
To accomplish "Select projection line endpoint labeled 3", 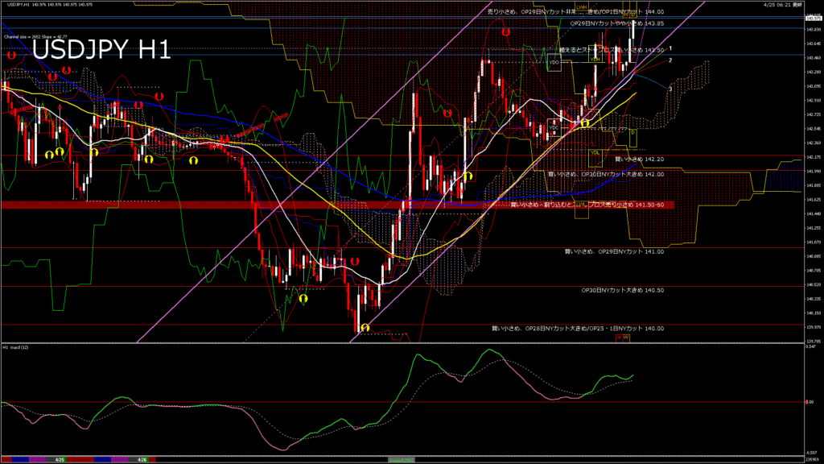I will coord(670,89).
